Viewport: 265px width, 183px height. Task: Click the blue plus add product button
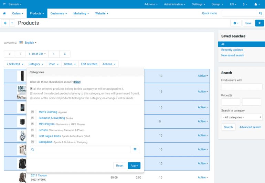pos(260,23)
